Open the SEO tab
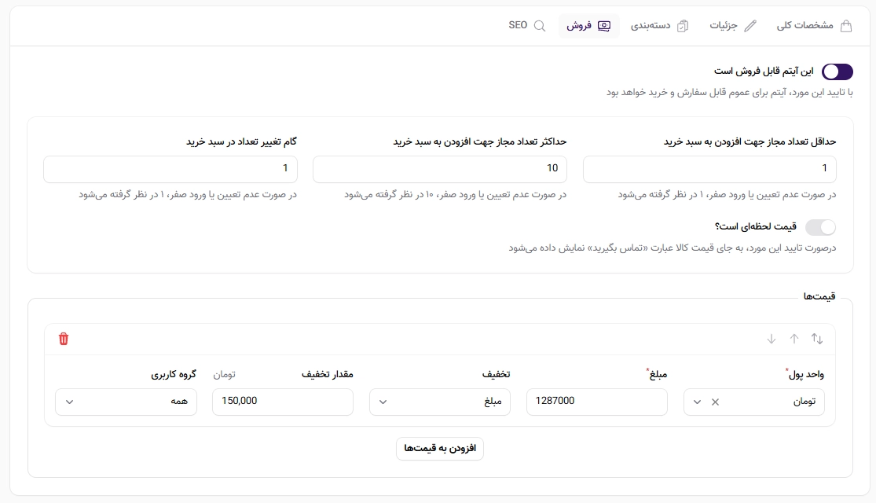The width and height of the screenshot is (876, 503). point(527,26)
